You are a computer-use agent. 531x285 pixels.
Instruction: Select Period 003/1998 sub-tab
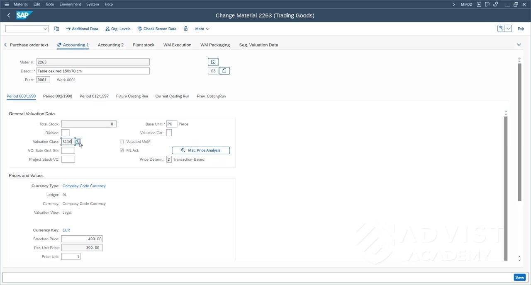(21, 96)
